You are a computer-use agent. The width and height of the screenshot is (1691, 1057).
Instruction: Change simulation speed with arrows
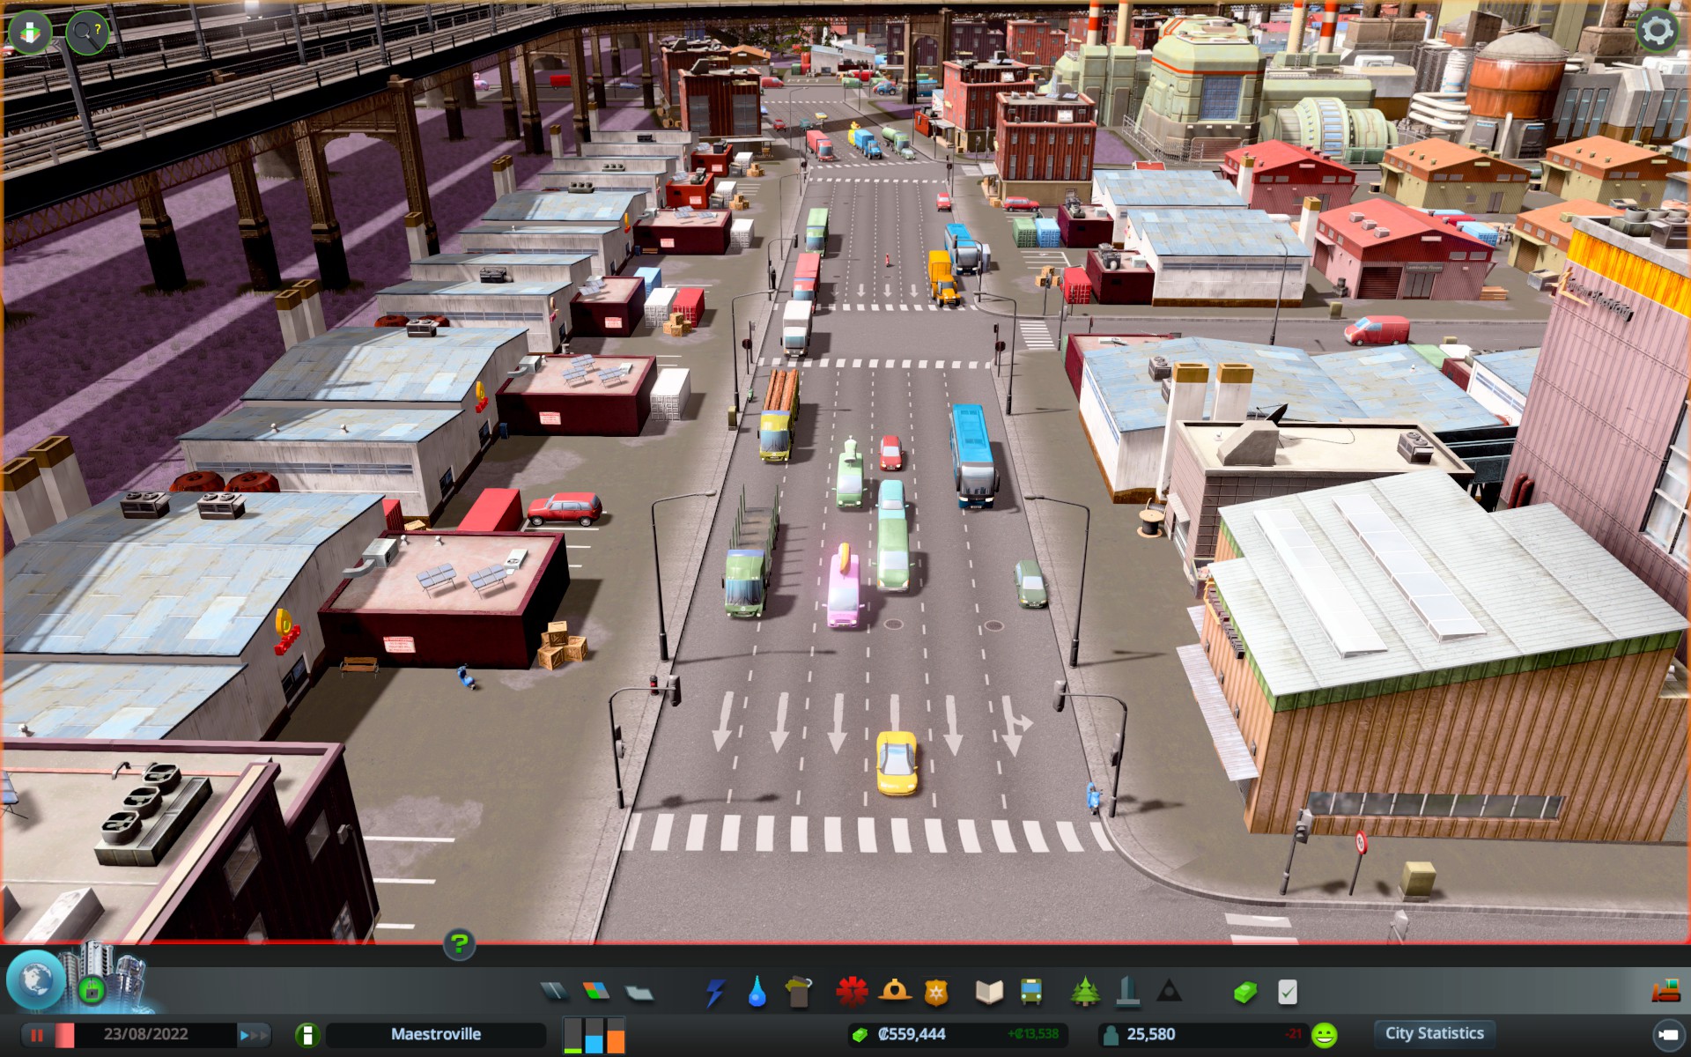click(254, 1035)
